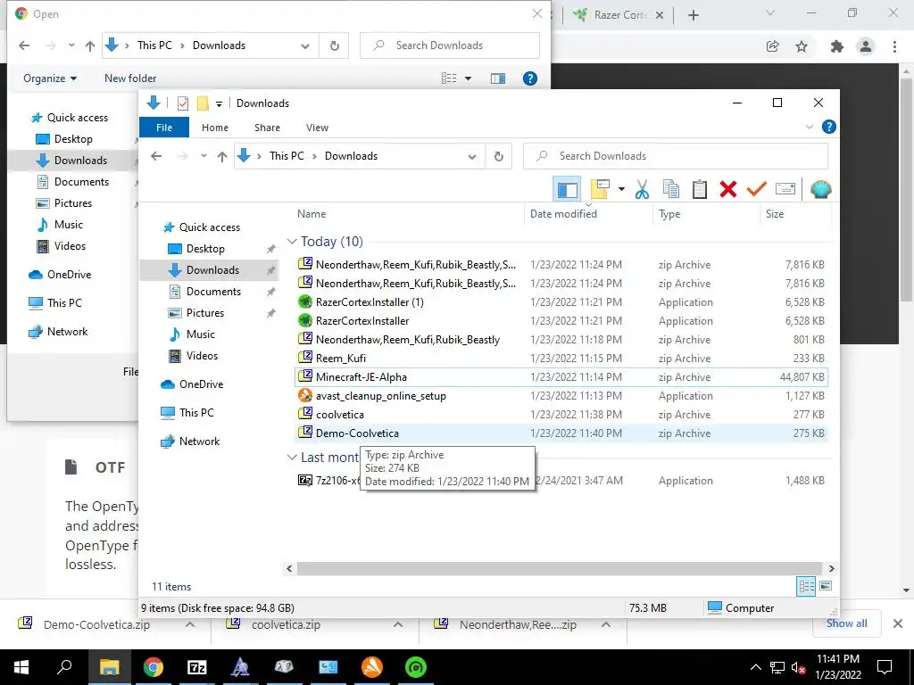
Task: Refresh the Explorer Downloads folder
Action: (498, 157)
